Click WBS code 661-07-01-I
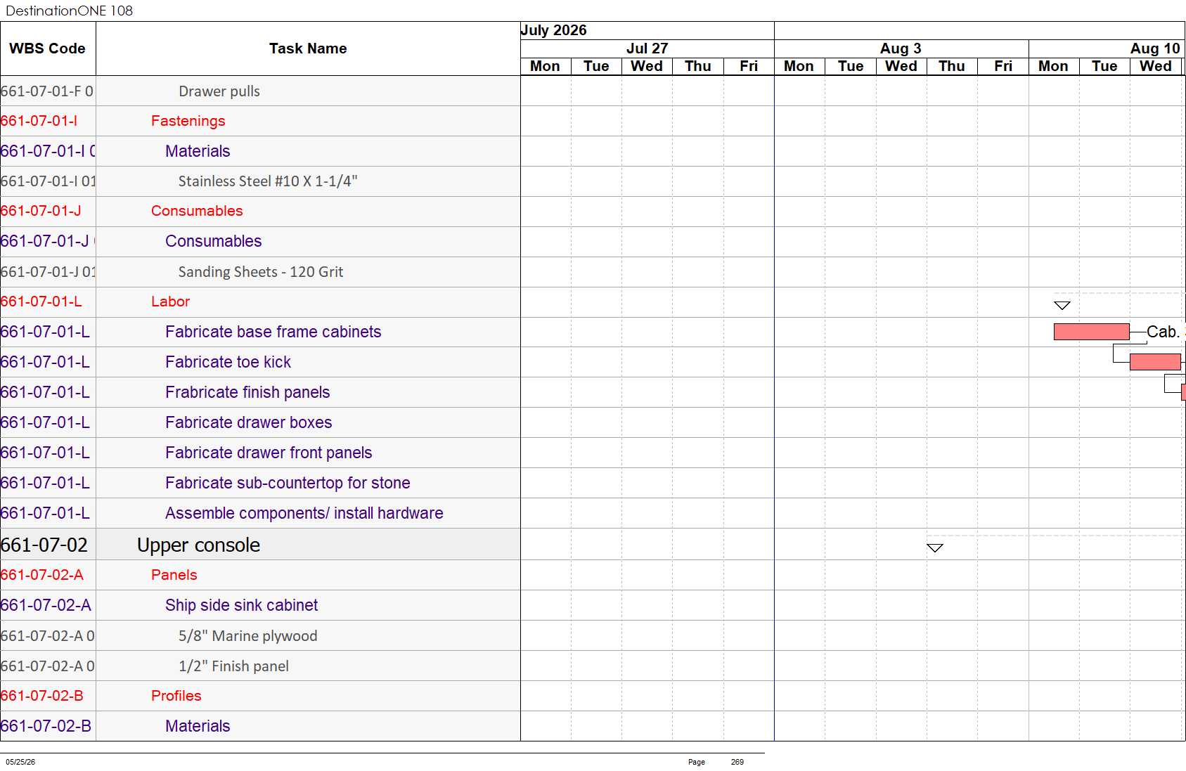1186x771 pixels. click(39, 121)
